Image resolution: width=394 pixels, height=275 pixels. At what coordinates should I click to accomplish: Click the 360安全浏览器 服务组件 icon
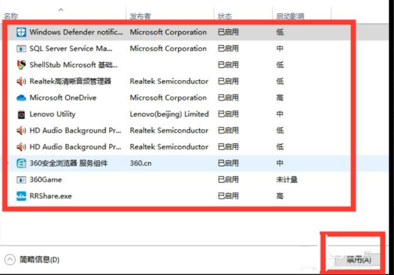pos(21,163)
